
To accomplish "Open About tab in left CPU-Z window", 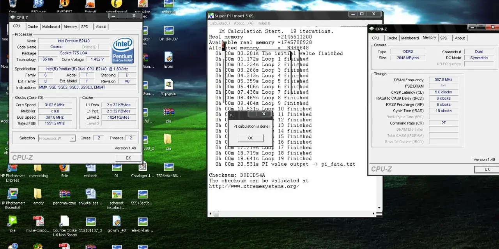I will click(101, 27).
